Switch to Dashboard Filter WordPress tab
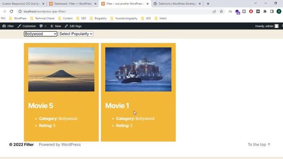 pyautogui.click(x=73, y=4)
